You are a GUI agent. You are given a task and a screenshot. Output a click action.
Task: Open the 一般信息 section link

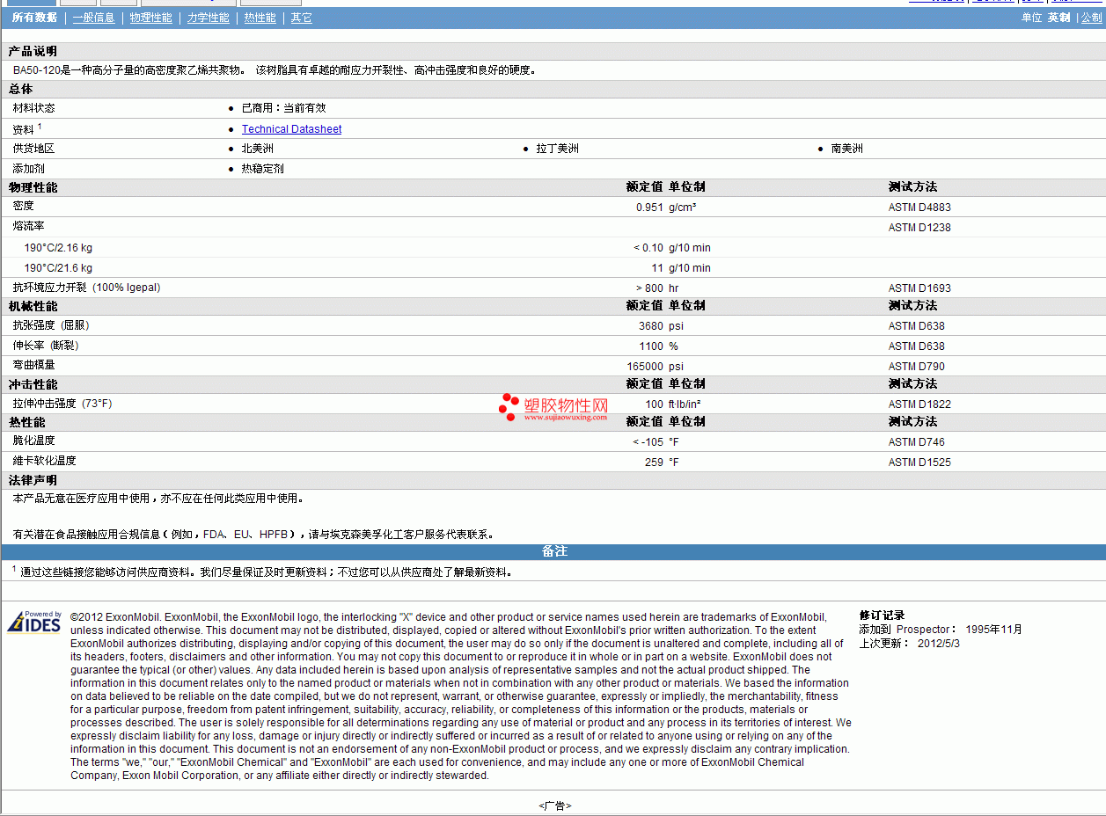93,18
